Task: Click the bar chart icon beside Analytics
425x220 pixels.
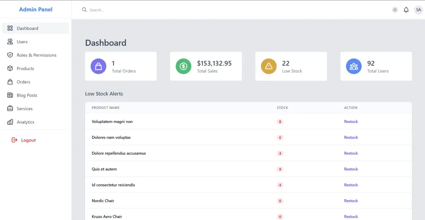Action: (10, 122)
